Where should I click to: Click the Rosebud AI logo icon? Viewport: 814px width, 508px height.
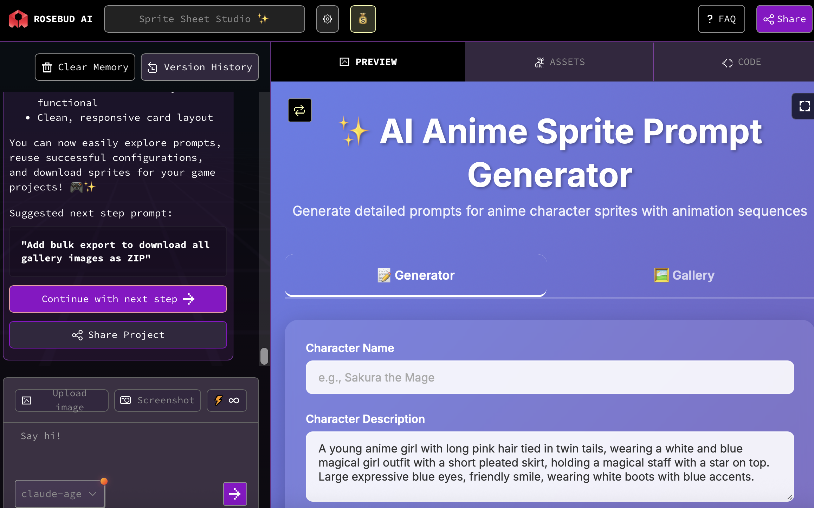(18, 19)
